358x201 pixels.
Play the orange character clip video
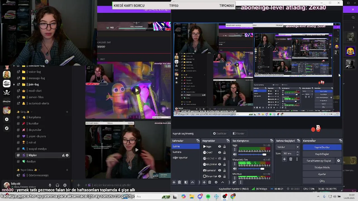[x=136, y=90]
